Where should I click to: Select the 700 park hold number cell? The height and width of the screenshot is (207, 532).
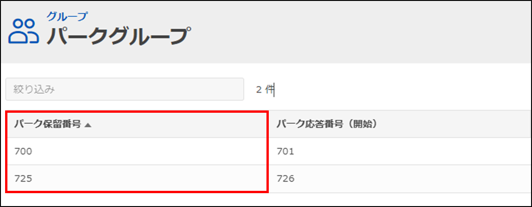click(x=23, y=152)
